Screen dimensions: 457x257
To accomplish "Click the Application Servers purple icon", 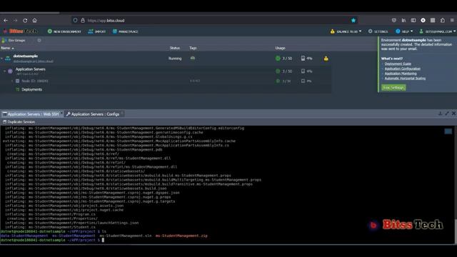I will pyautogui.click(x=10, y=71).
